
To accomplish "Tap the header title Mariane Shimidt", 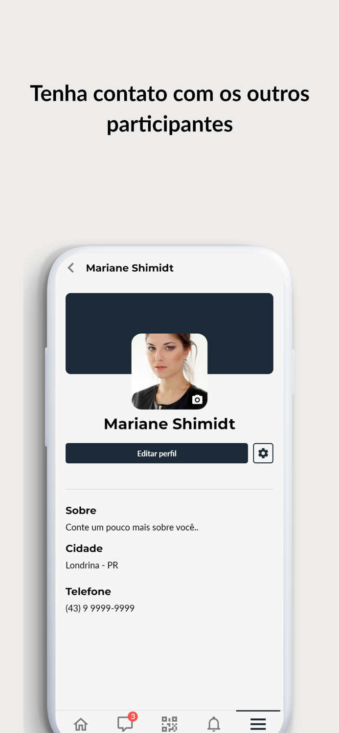I will [x=130, y=268].
